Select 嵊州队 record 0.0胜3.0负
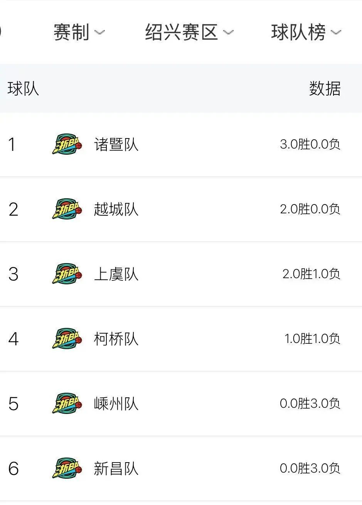 (310, 404)
